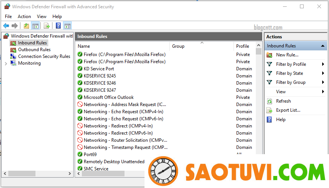
Task: Open the Action menu
Action: [24, 17]
